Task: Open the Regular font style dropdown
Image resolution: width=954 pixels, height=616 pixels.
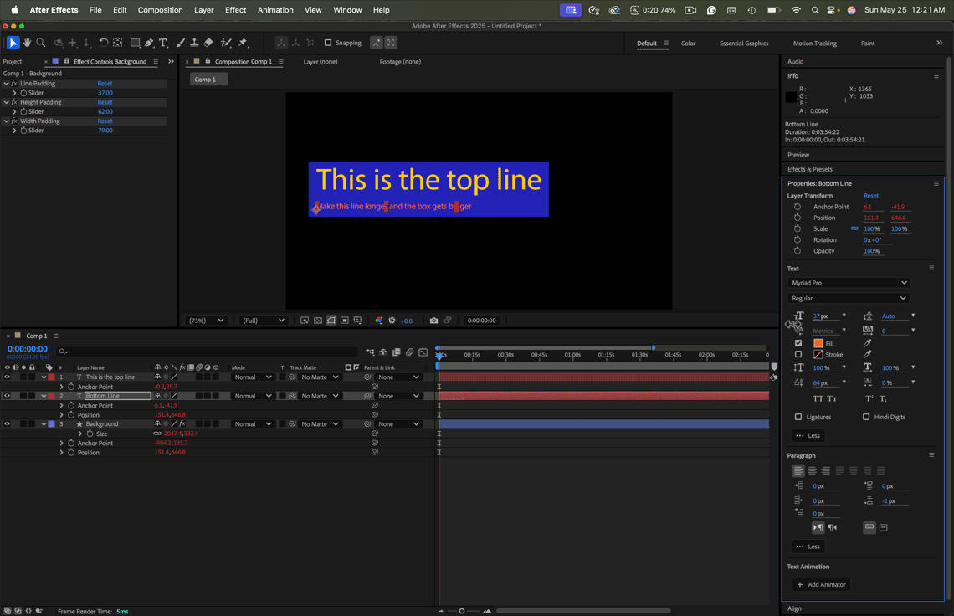Action: pyautogui.click(x=848, y=298)
